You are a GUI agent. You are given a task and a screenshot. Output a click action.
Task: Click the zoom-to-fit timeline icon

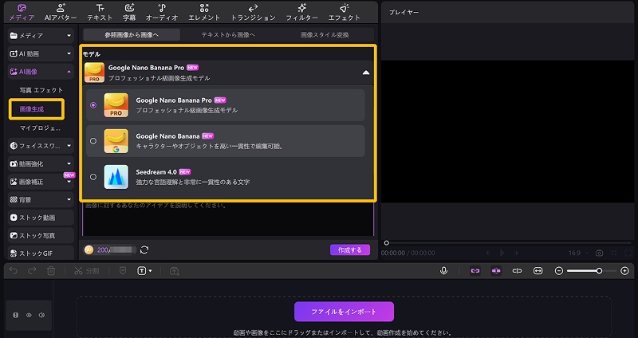click(538, 271)
